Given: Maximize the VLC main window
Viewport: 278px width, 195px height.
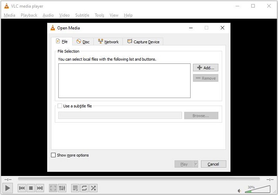Looking at the screenshot, I should coord(253,6).
